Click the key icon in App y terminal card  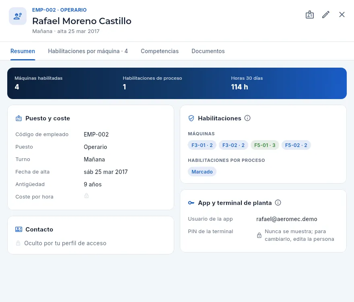(x=191, y=203)
